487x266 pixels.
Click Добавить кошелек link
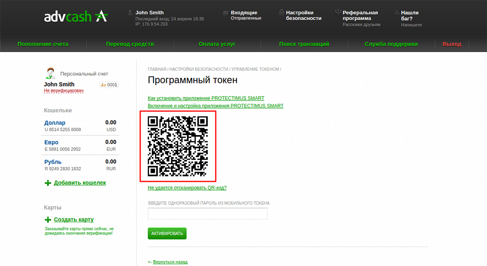(80, 183)
